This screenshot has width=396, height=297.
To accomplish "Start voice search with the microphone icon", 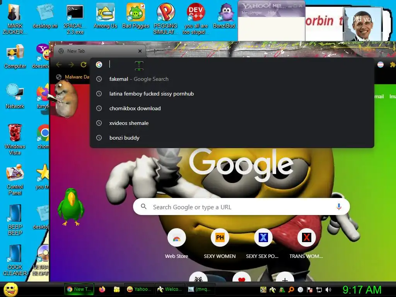I will click(x=339, y=207).
